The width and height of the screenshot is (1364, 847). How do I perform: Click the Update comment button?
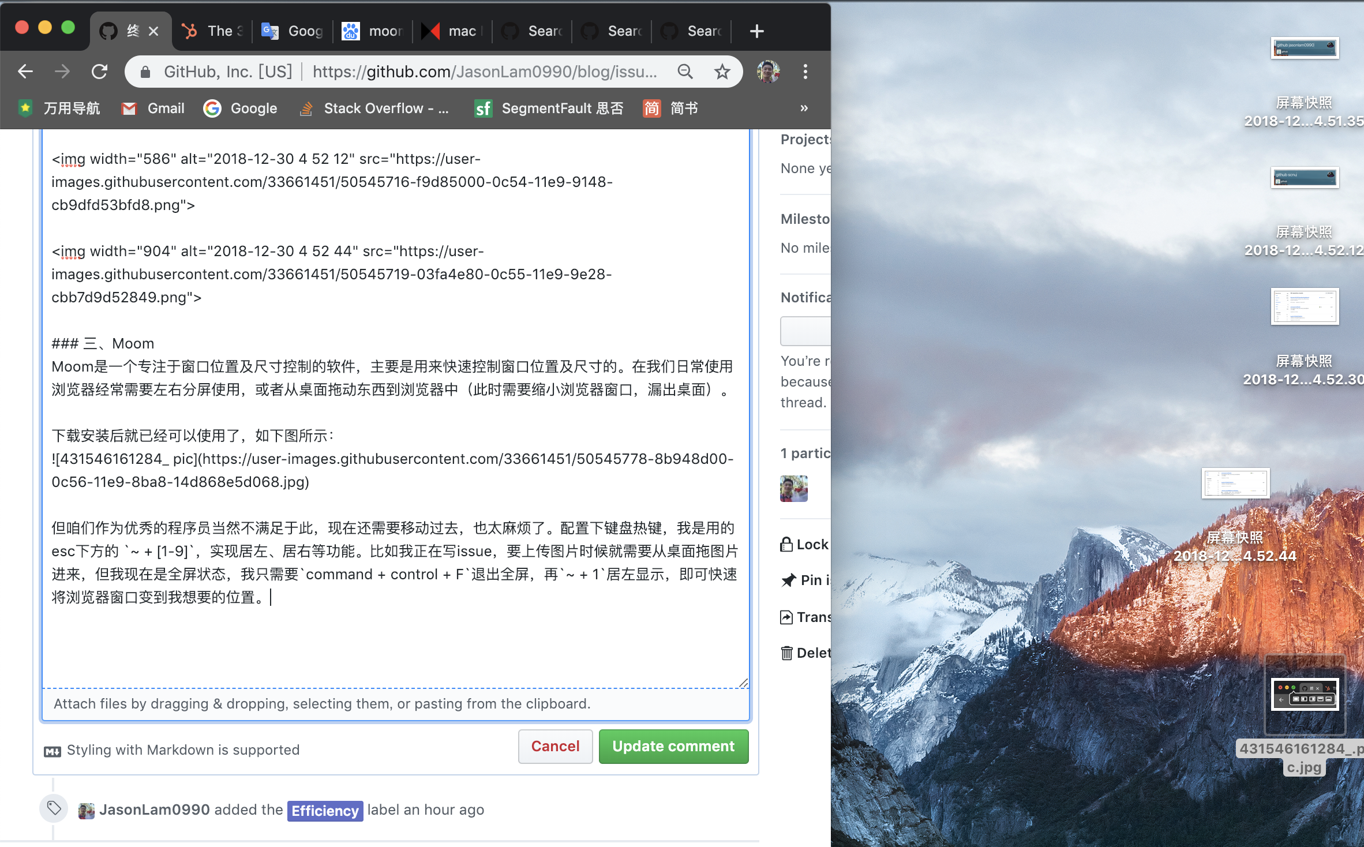click(673, 747)
